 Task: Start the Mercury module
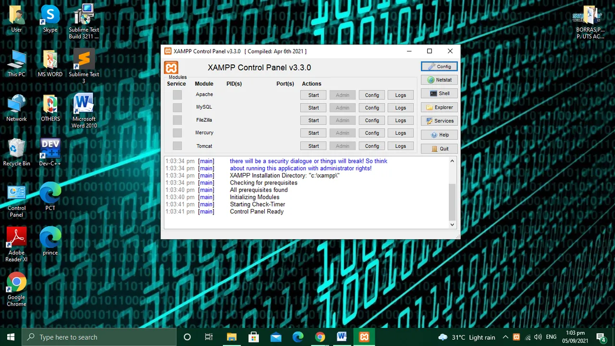pos(314,133)
